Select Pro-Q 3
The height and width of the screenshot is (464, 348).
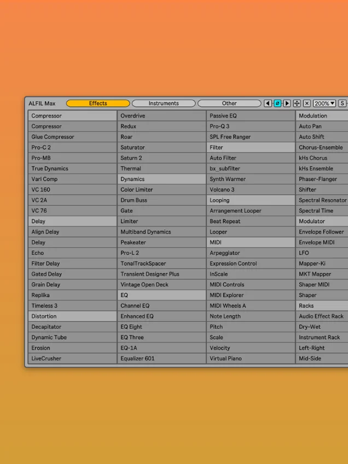click(251, 126)
